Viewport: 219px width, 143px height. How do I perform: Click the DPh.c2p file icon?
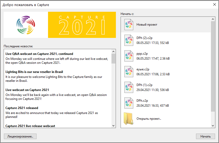[x=129, y=103]
